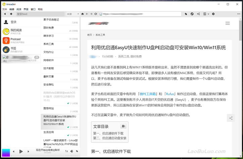Open the reading layout icon dropdown
Viewport: 243px width, 159px height.
click(206, 14)
